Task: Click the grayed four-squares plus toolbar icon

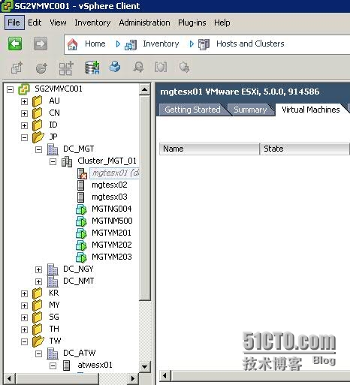Action: tap(66, 68)
